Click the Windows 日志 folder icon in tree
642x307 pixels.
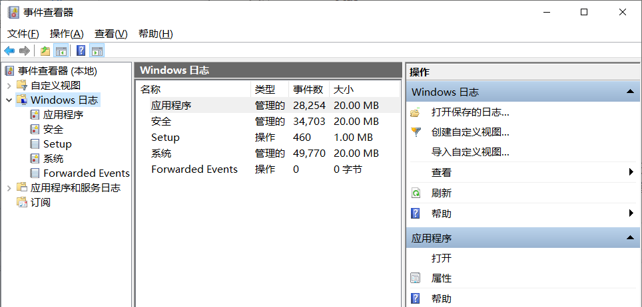[22, 100]
